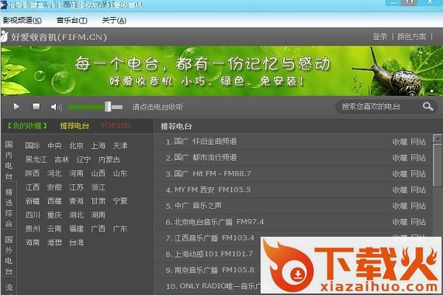Image resolution: width=443 pixels, height=295 pixels.
Task: Switch to the 我的收藏 tab
Action: 27,125
